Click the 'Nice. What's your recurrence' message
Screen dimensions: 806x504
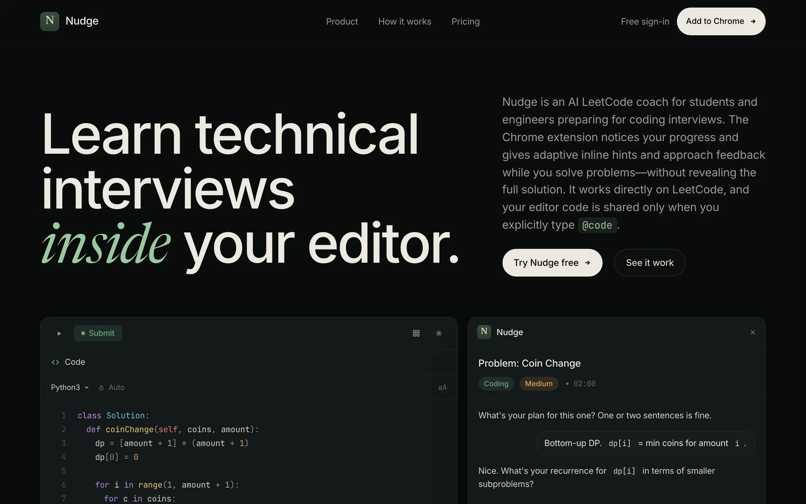point(597,477)
